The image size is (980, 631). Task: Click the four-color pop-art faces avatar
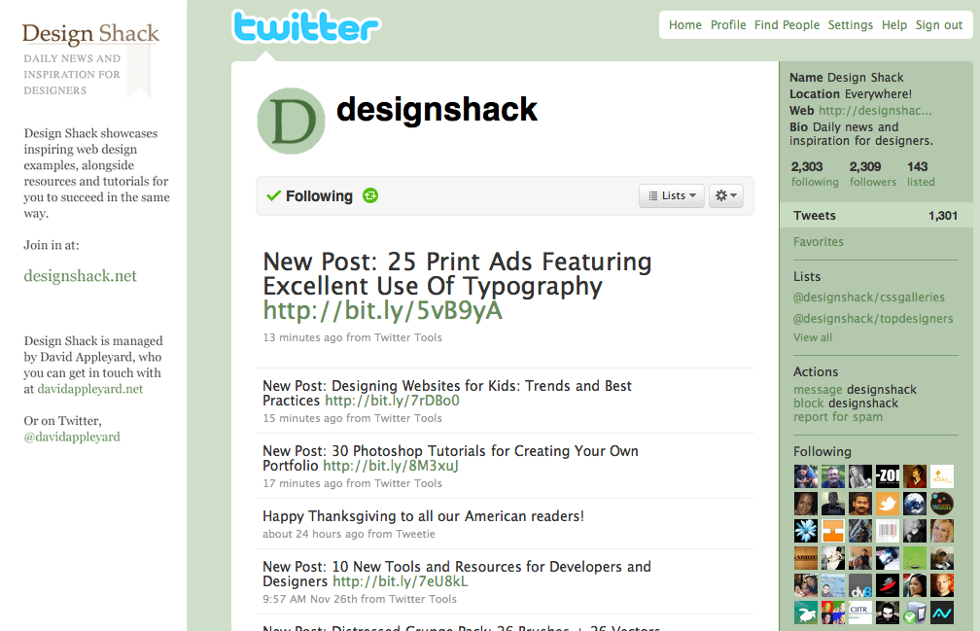click(833, 613)
